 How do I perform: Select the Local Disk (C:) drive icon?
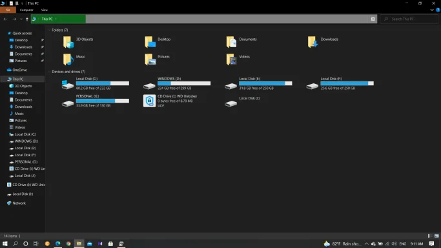(68, 85)
